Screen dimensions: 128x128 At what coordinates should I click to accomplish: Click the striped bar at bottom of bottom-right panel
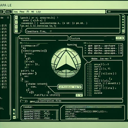pyautogui.click(x=82, y=119)
